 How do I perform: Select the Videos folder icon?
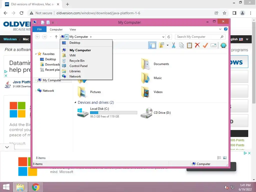coord(145,92)
